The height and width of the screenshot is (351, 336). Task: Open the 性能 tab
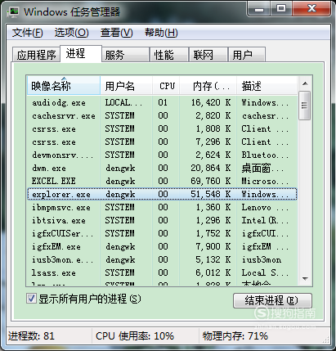[169, 55]
